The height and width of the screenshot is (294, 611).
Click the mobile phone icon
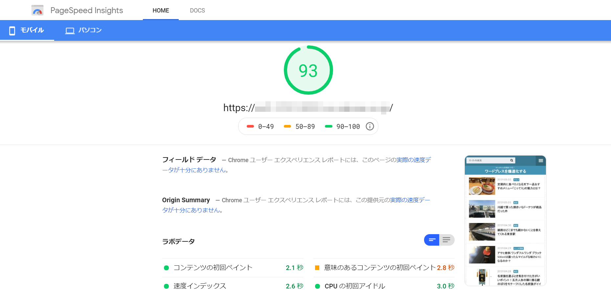[x=12, y=31]
